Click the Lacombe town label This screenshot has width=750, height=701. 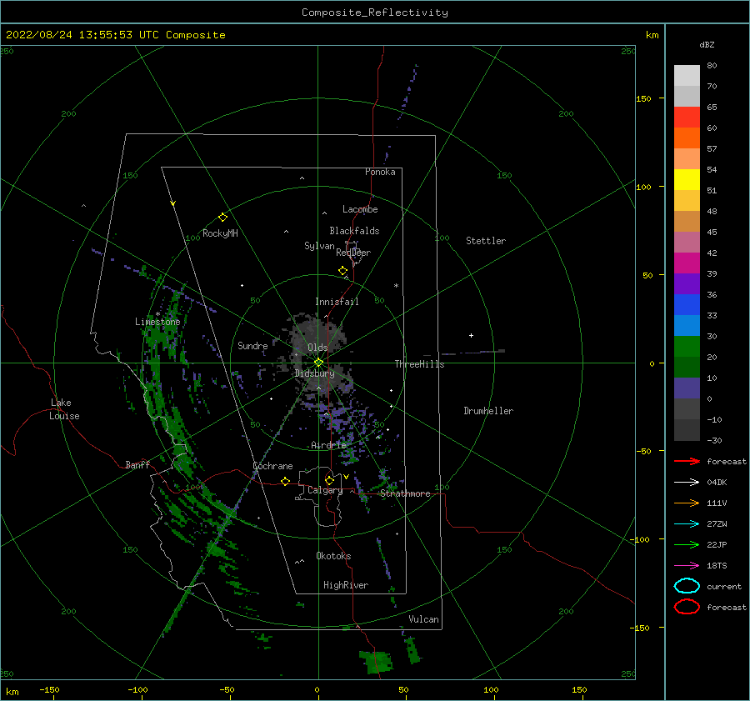click(360, 209)
